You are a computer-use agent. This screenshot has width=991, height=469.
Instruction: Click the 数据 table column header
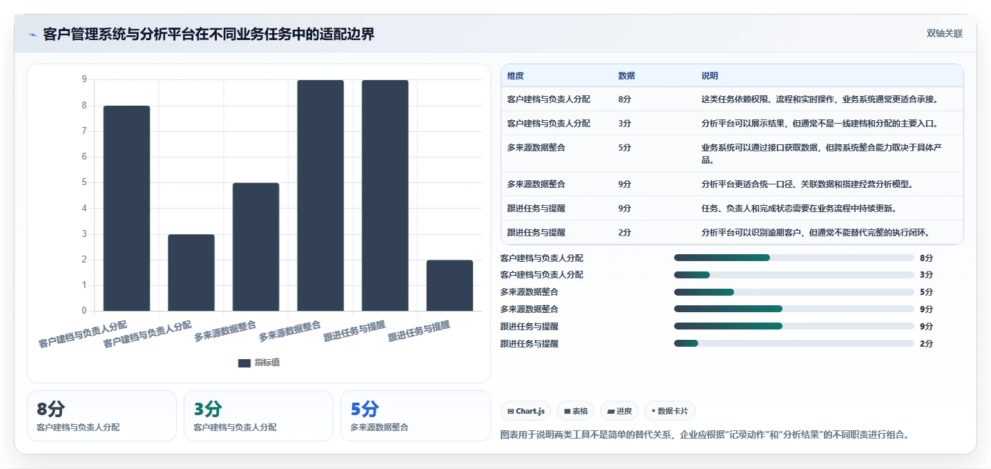pyautogui.click(x=653, y=76)
